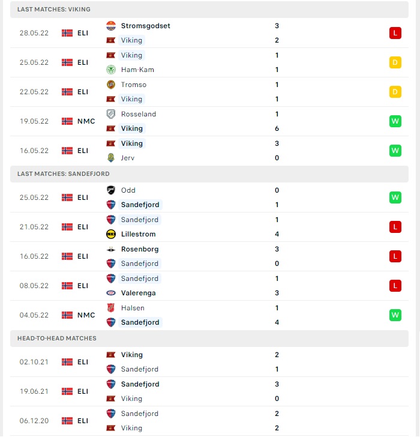Click the Odd club crest

111,190
